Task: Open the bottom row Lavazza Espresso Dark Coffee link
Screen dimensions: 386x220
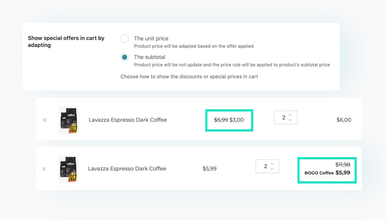Action: (127, 169)
